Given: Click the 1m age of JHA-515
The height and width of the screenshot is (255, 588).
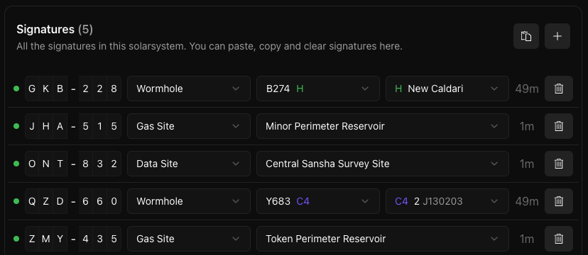Looking at the screenshot, I should pos(527,126).
